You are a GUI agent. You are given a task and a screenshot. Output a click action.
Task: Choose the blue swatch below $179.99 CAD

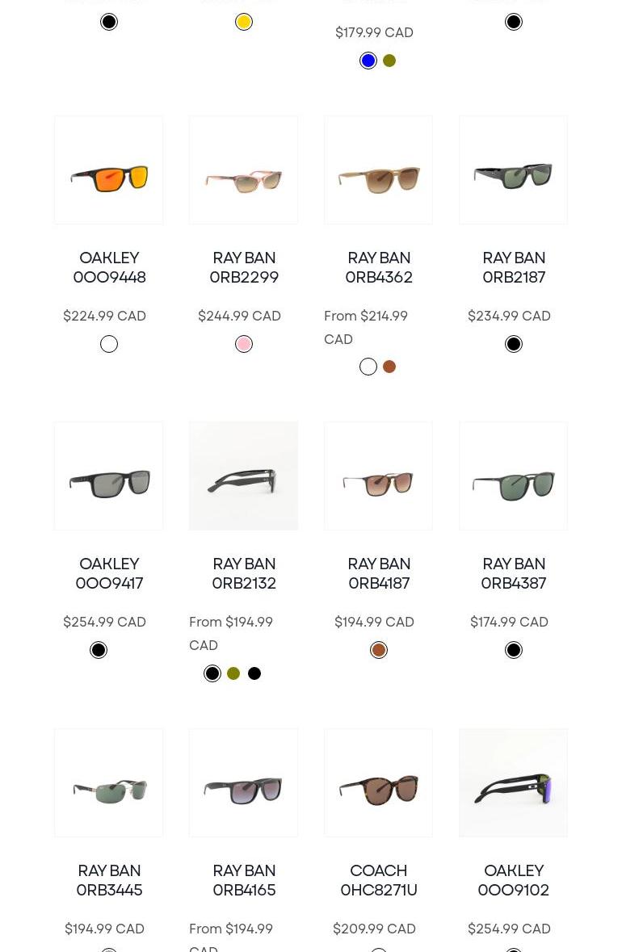click(x=368, y=61)
